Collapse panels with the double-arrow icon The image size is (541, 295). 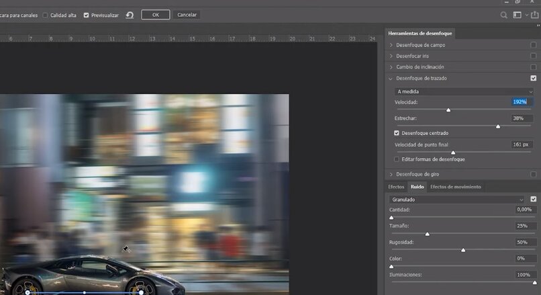(538, 26)
